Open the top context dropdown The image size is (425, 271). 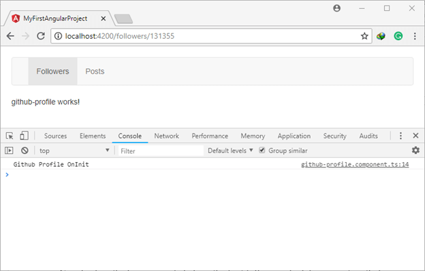pos(74,150)
